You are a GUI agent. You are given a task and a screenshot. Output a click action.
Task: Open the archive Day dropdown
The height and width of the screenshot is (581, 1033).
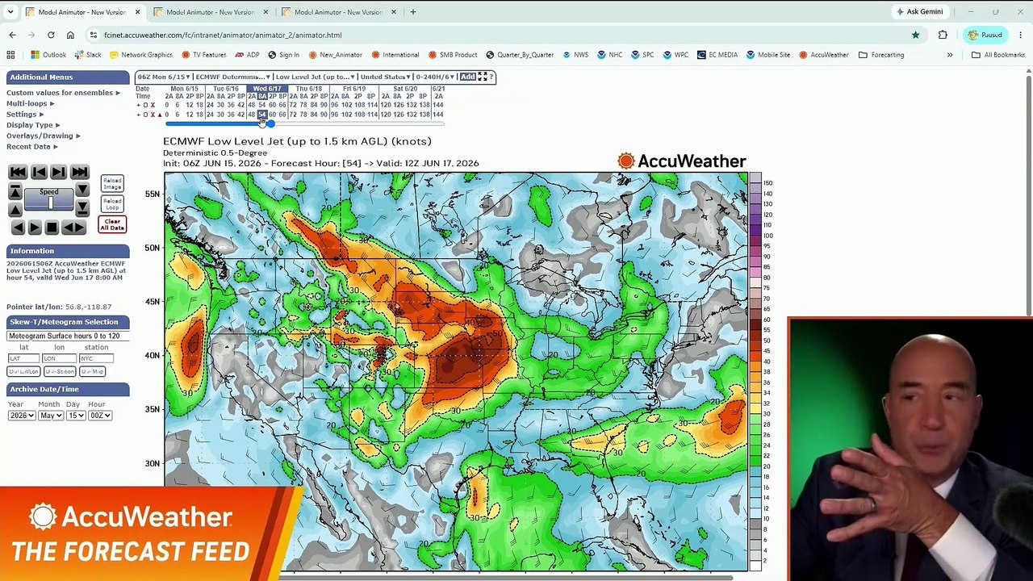pos(75,416)
